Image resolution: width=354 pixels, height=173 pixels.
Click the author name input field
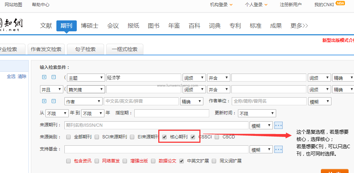click(141, 101)
